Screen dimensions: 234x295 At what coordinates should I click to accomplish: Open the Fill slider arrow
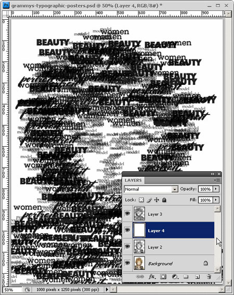[216, 200]
